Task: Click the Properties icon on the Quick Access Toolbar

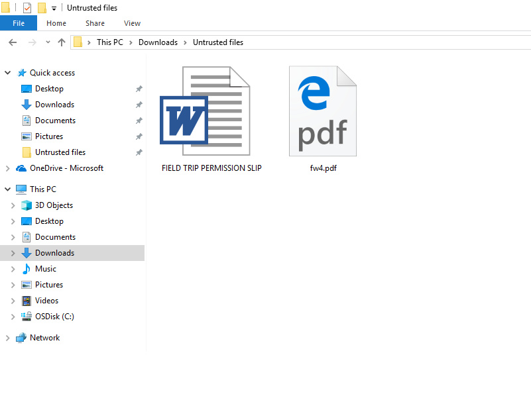Action: 27,7
